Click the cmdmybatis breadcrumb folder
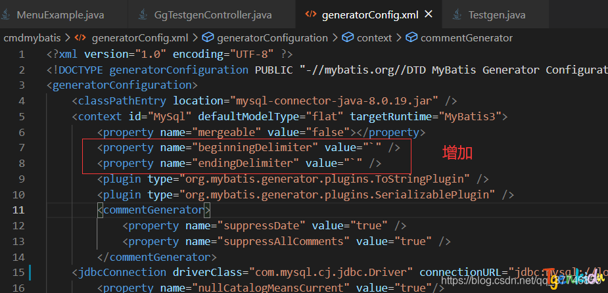 (32, 38)
